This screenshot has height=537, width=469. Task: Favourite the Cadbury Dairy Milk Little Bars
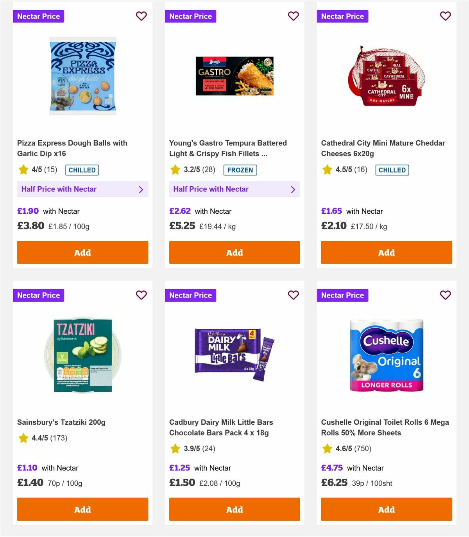[293, 295]
